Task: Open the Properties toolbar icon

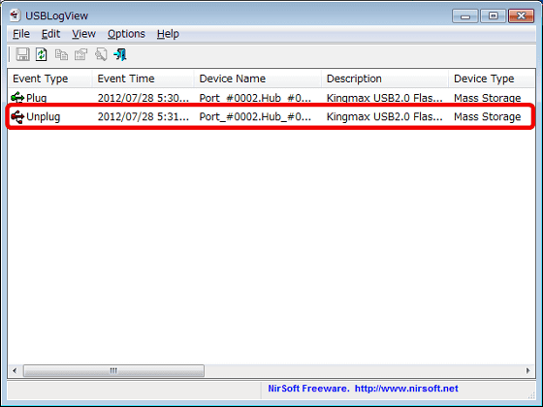Action: (x=81, y=54)
